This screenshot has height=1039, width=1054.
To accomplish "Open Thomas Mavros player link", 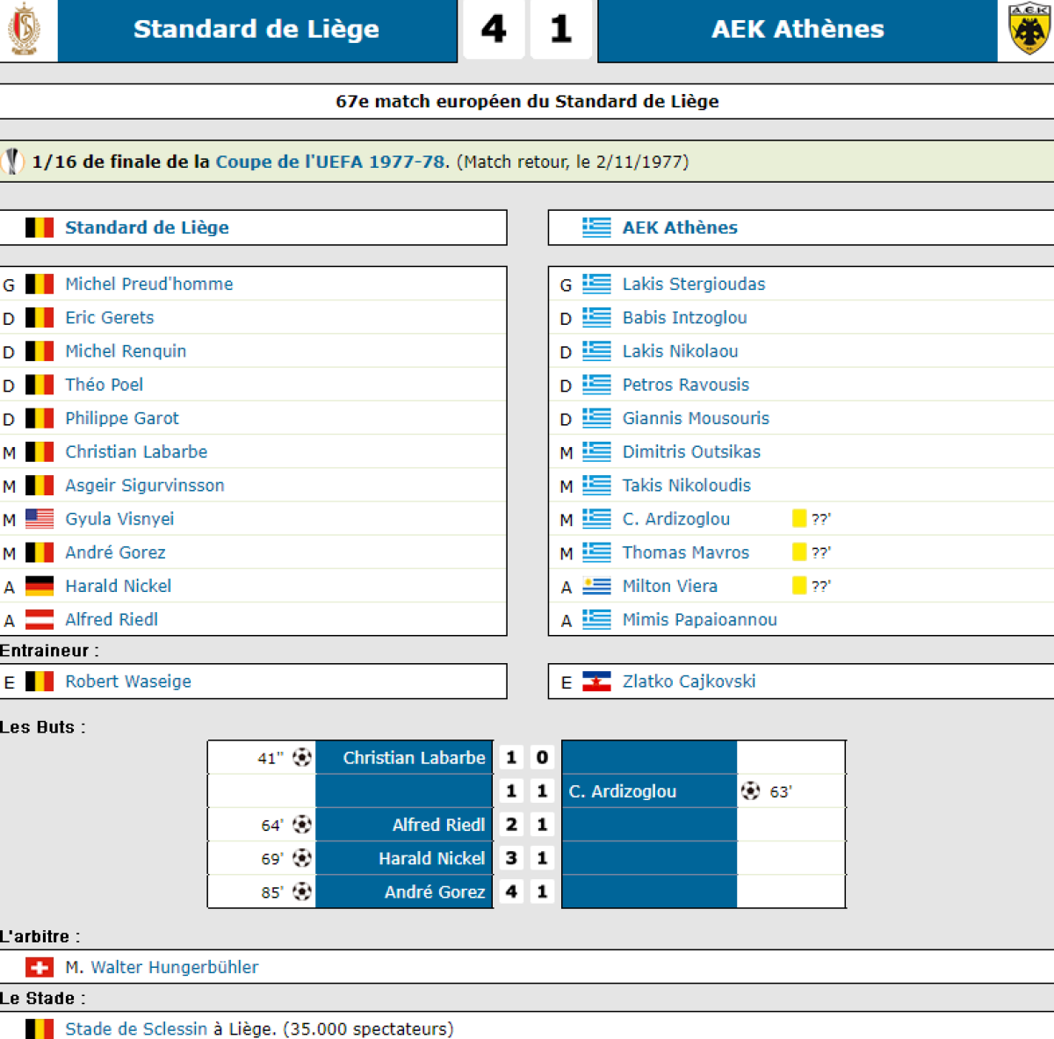I will click(685, 552).
